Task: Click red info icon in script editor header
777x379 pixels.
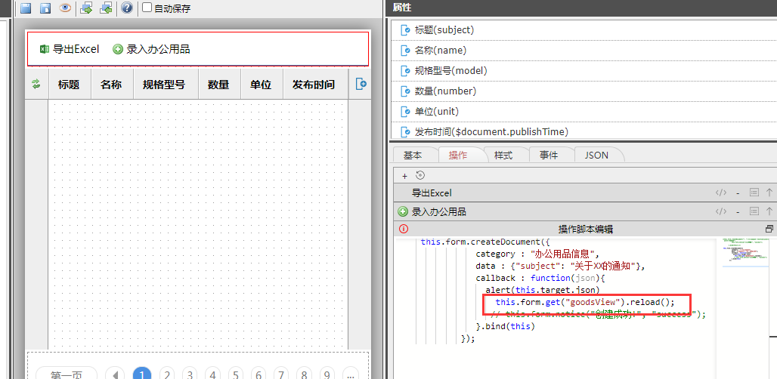Action: pos(404,229)
